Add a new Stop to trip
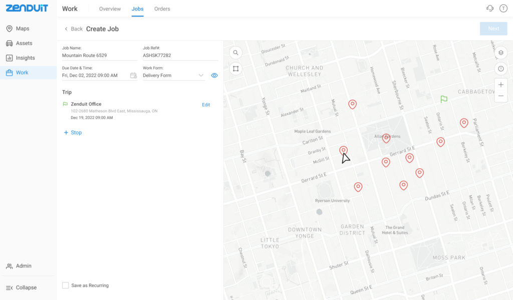The width and height of the screenshot is (513, 300). click(73, 132)
